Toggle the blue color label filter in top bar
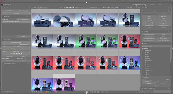 pos(56,8)
